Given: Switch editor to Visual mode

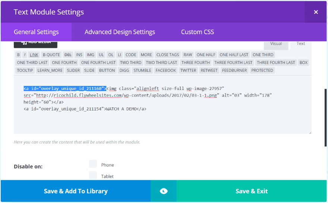Looking at the screenshot, I should tap(276, 44).
